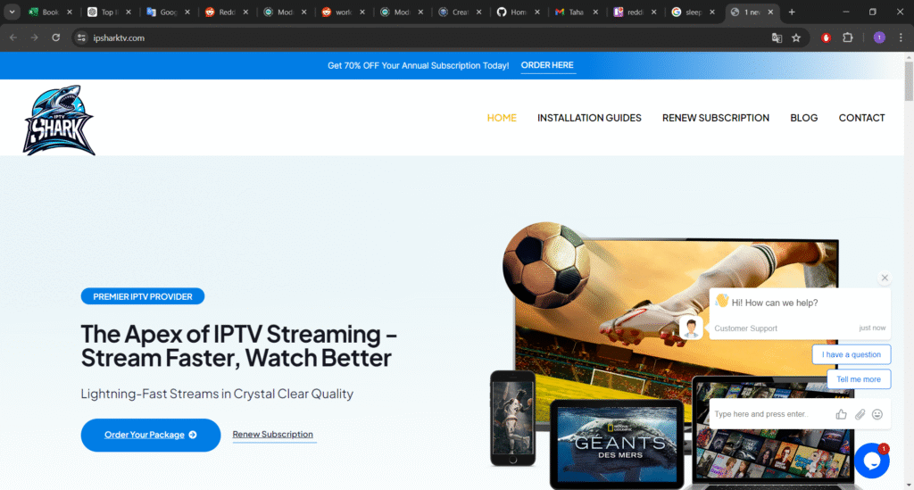Open the blue chat bubble launcher
Image resolution: width=914 pixels, height=490 pixels.
tap(871, 461)
